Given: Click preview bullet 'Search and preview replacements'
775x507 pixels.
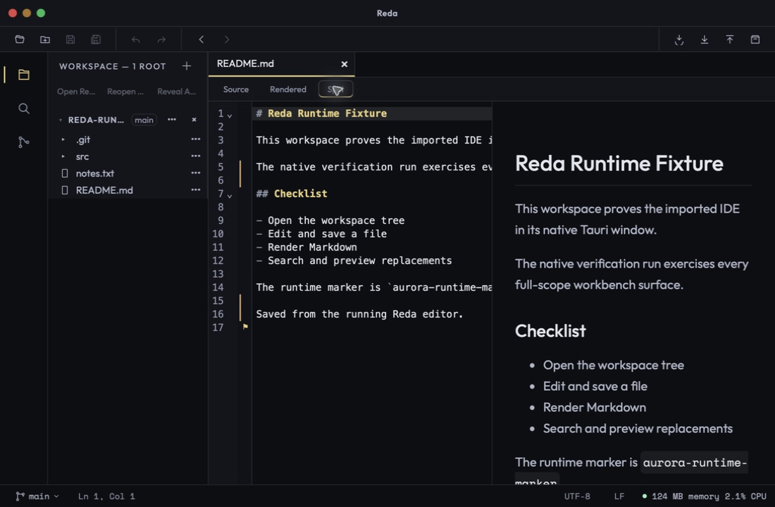Looking at the screenshot, I should coord(638,428).
